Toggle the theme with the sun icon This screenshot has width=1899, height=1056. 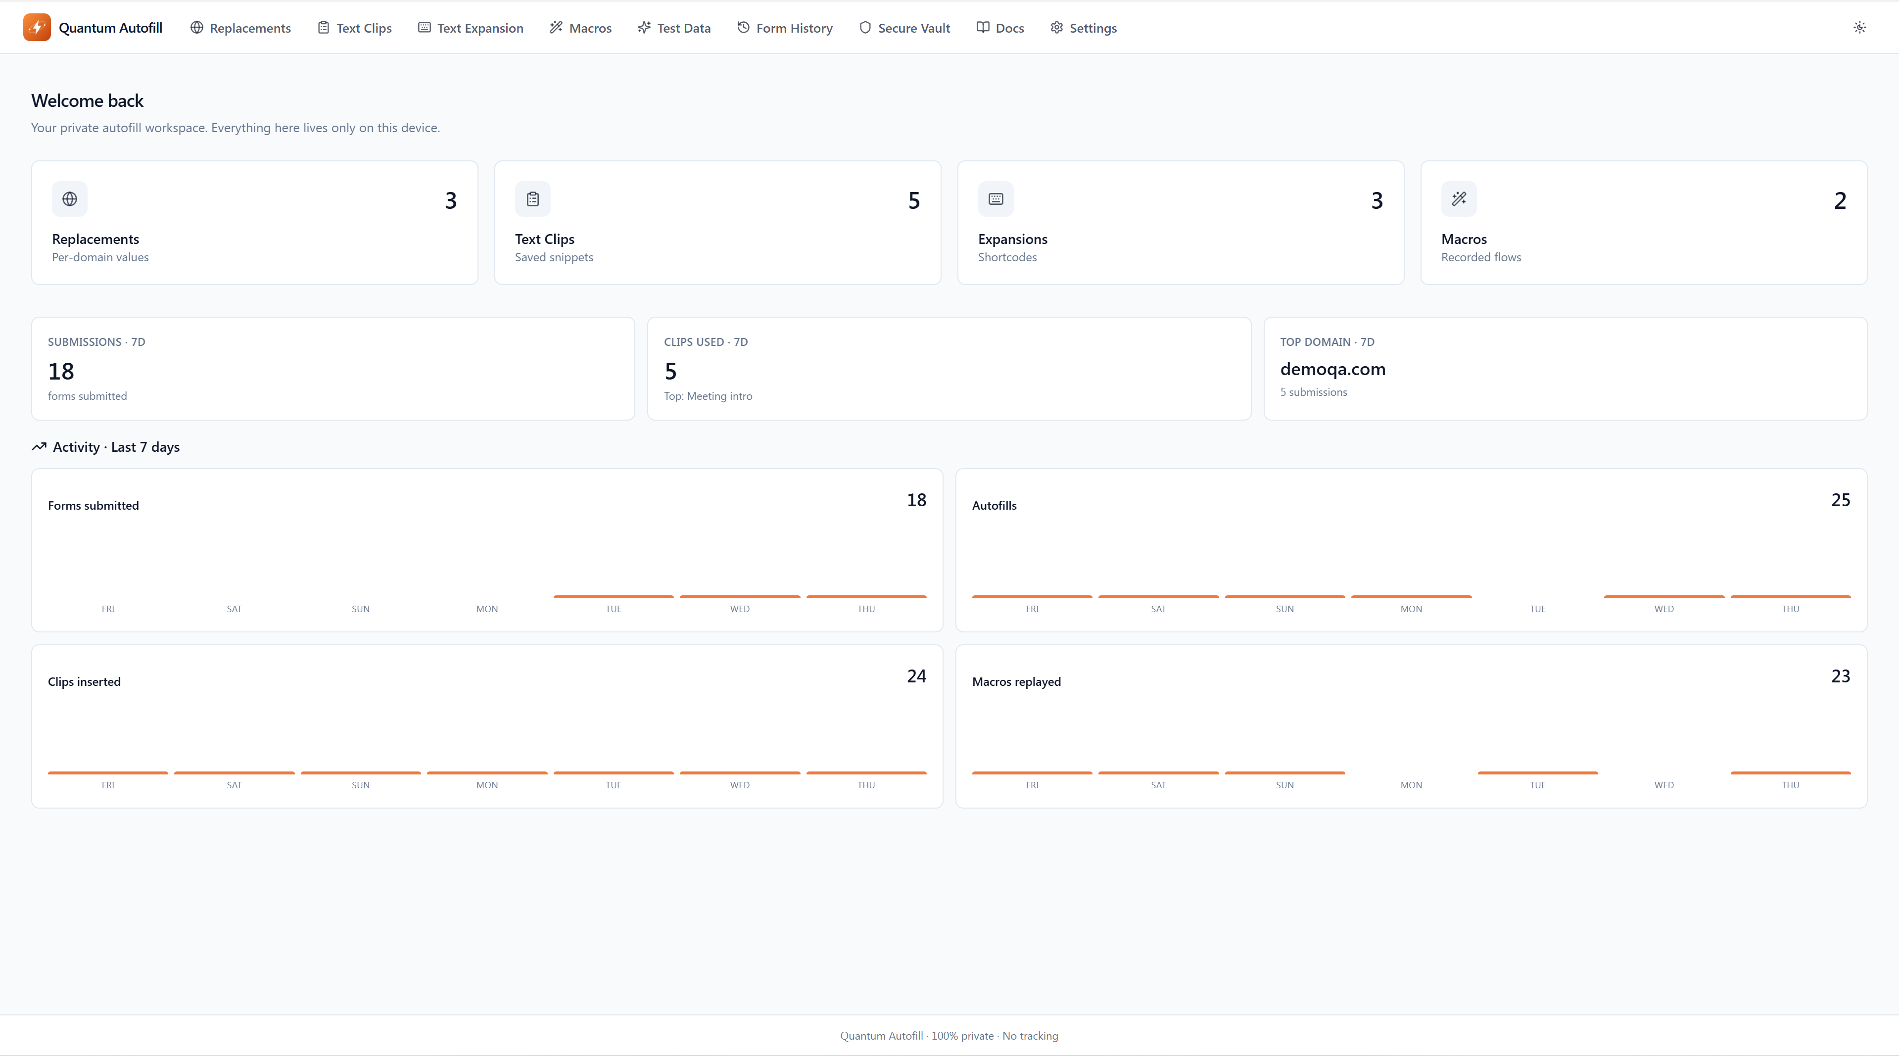(1859, 27)
